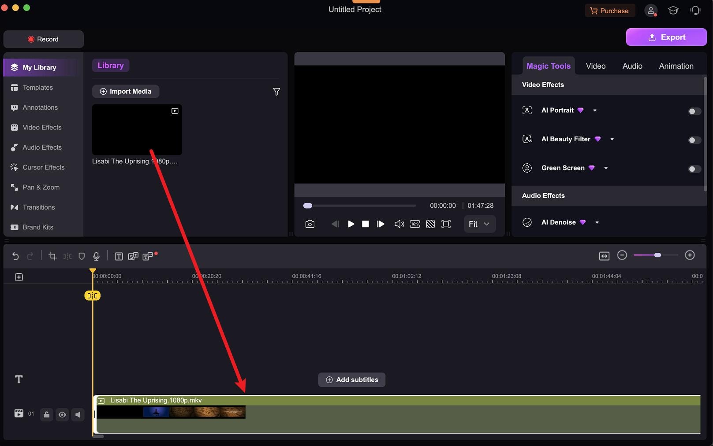Switch to the Audio properties tab
The width and height of the screenshot is (713, 446).
(x=632, y=66)
